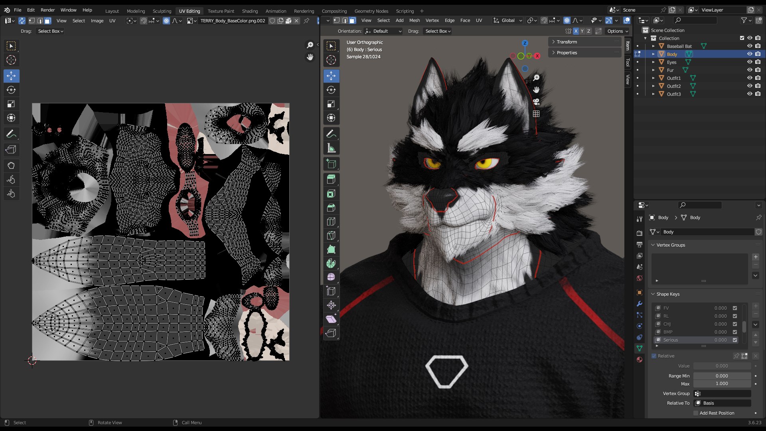Select the Move tool in the UV editor
This screenshot has width=766, height=431.
click(x=11, y=76)
